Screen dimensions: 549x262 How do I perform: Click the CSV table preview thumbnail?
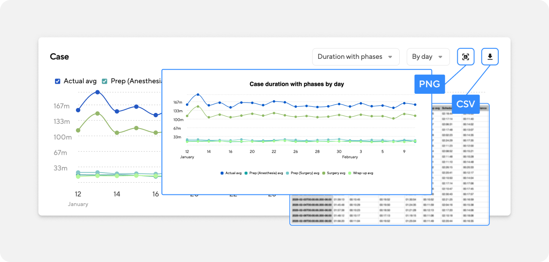(x=390, y=165)
